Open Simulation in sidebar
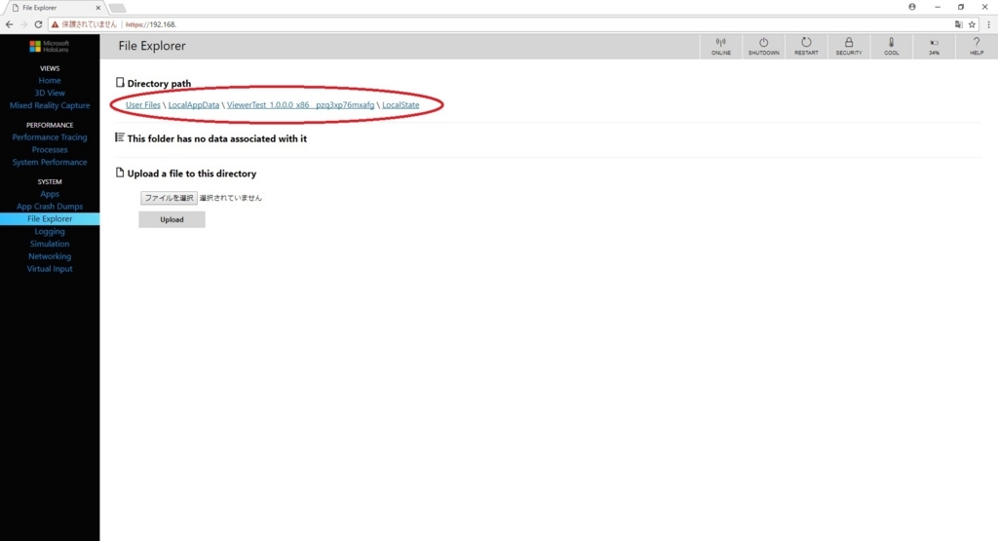Image resolution: width=998 pixels, height=541 pixels. click(50, 244)
